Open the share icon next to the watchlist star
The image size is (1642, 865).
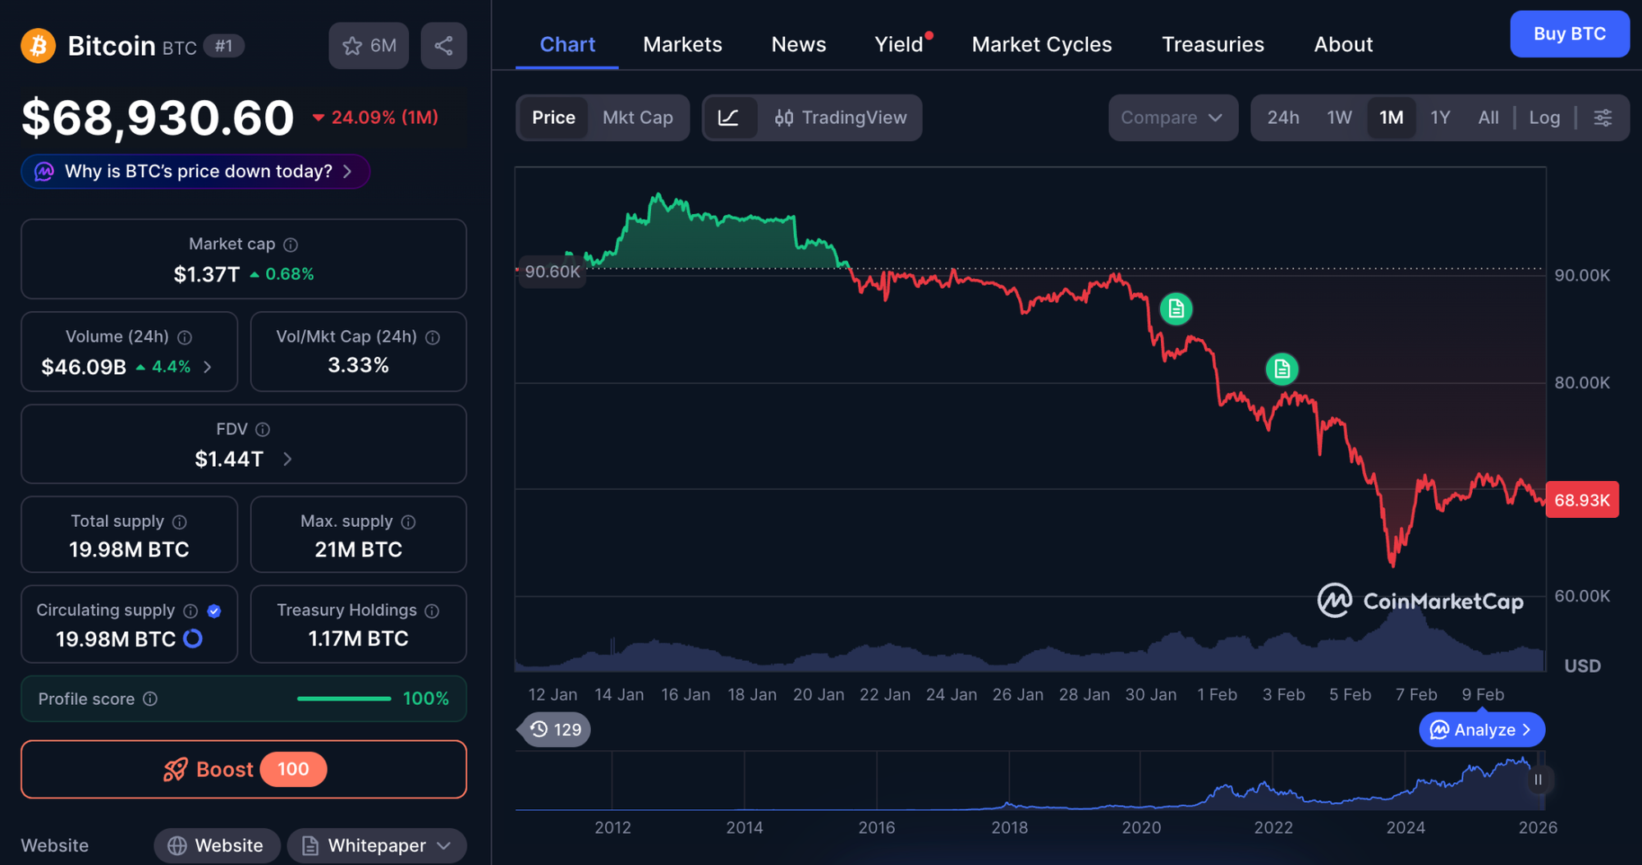pos(443,46)
